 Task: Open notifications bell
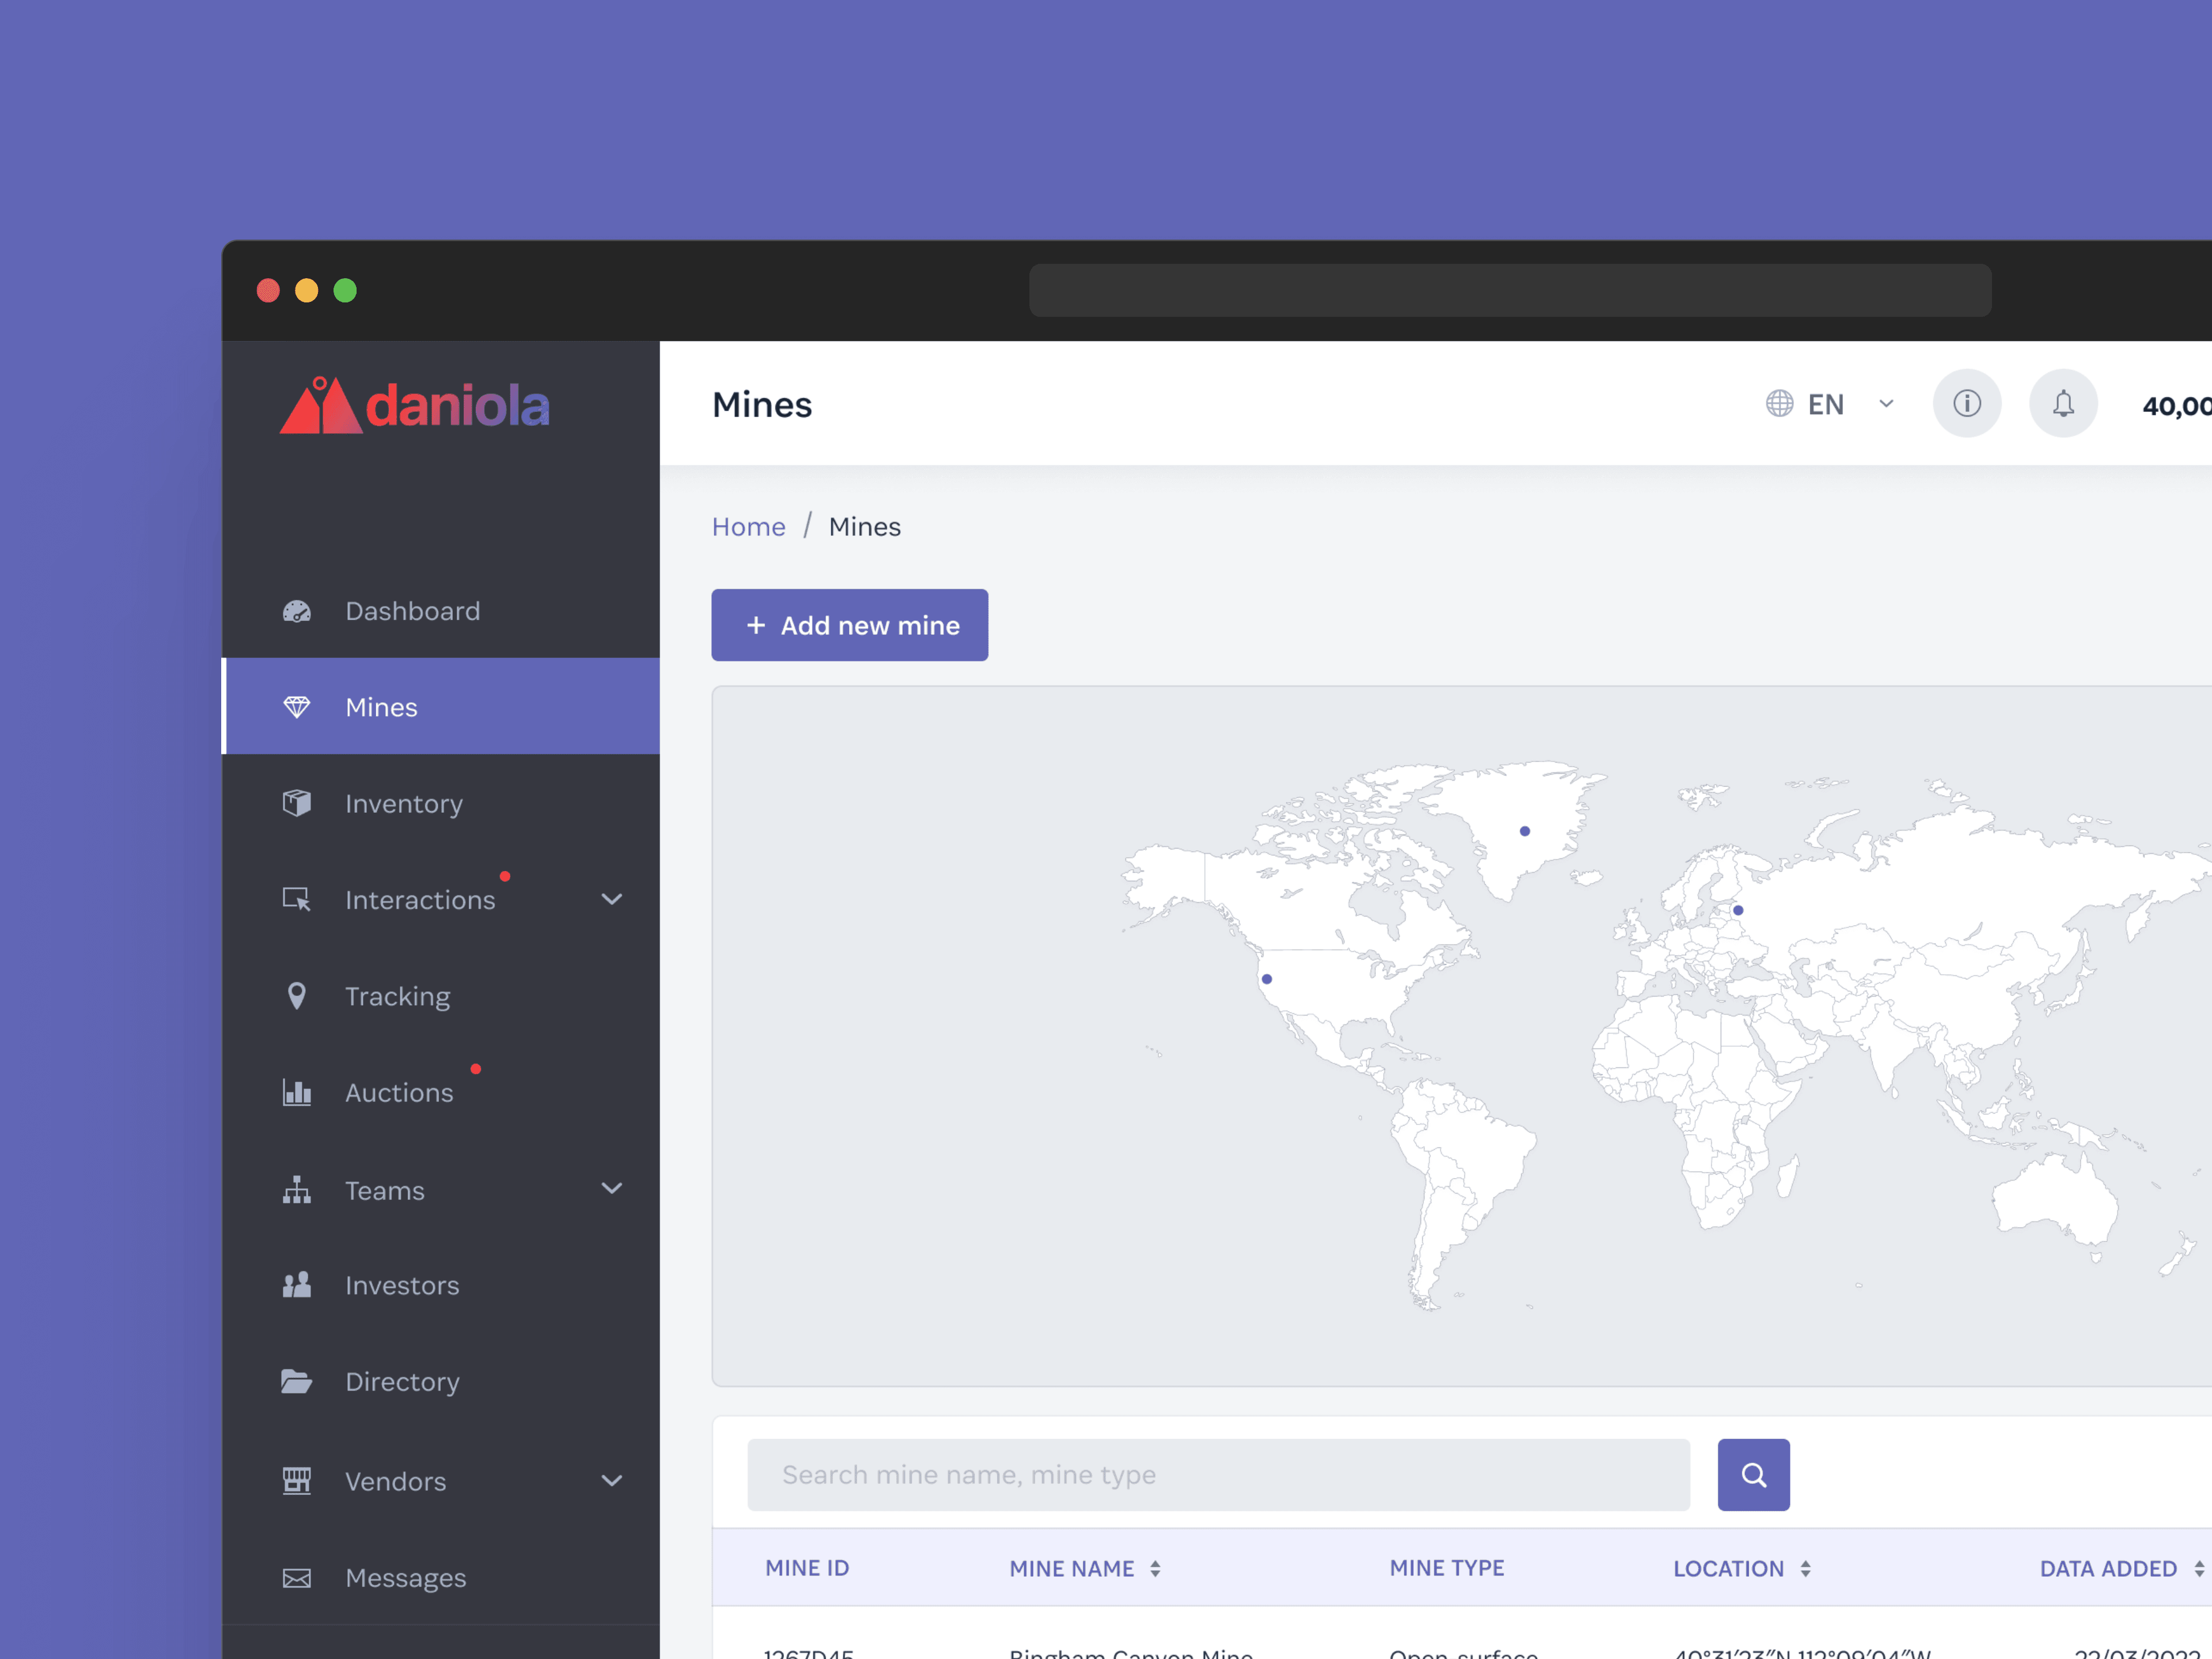2063,403
